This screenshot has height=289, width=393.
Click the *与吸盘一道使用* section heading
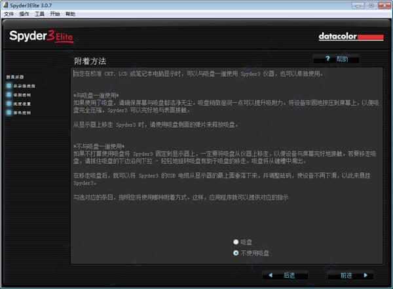click(x=96, y=96)
